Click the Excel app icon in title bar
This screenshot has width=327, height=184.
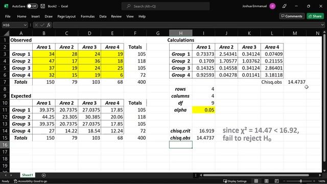coord(6,6)
